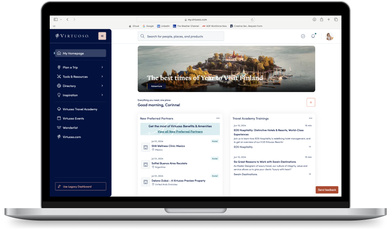
Task: Expand the Inspiration chevron
Action: (x=102, y=95)
